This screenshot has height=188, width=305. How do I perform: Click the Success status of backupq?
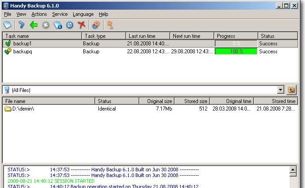(268, 51)
